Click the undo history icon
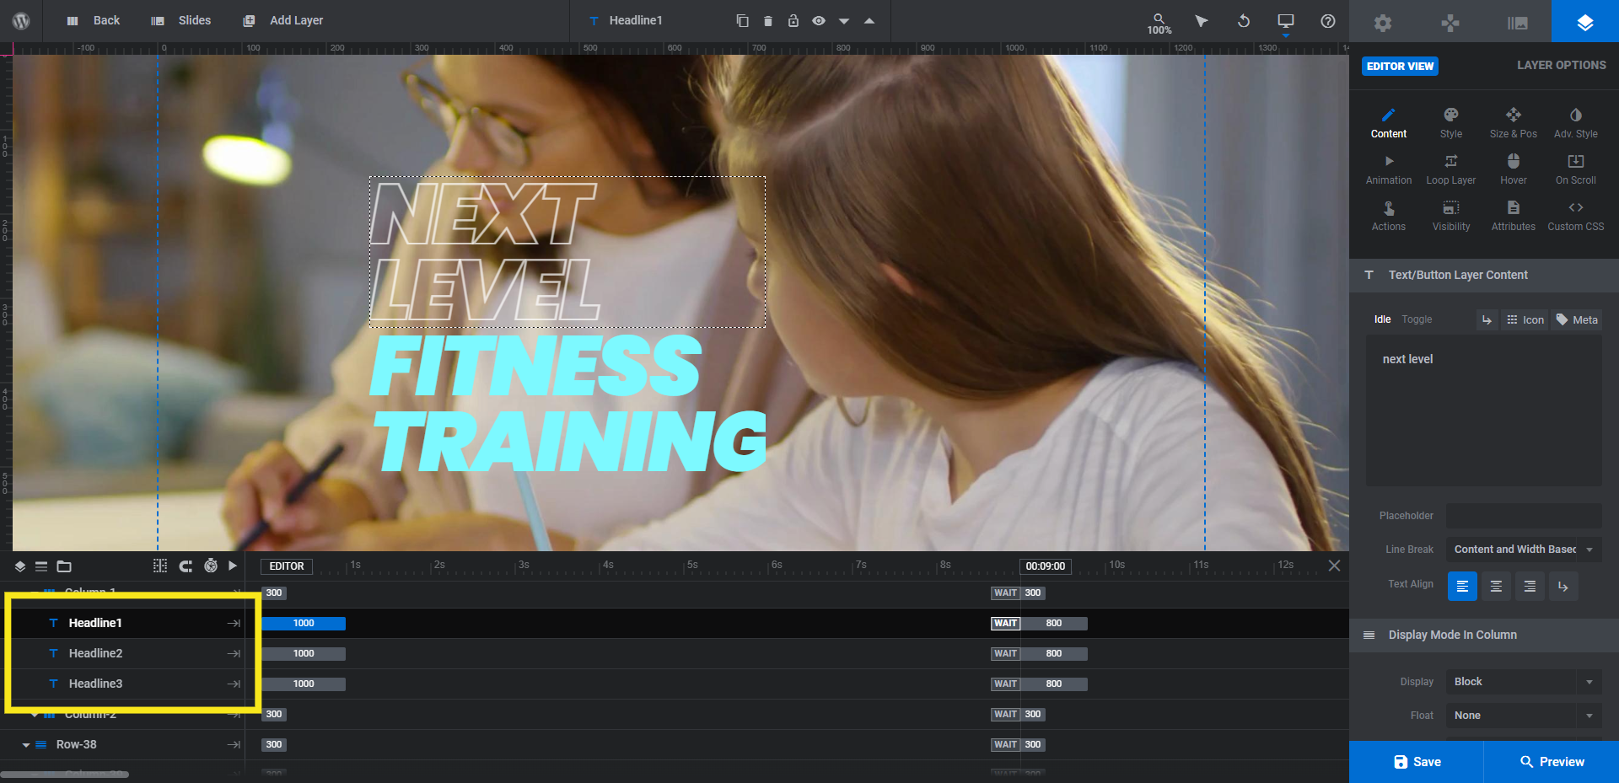The image size is (1619, 783). click(x=1244, y=21)
